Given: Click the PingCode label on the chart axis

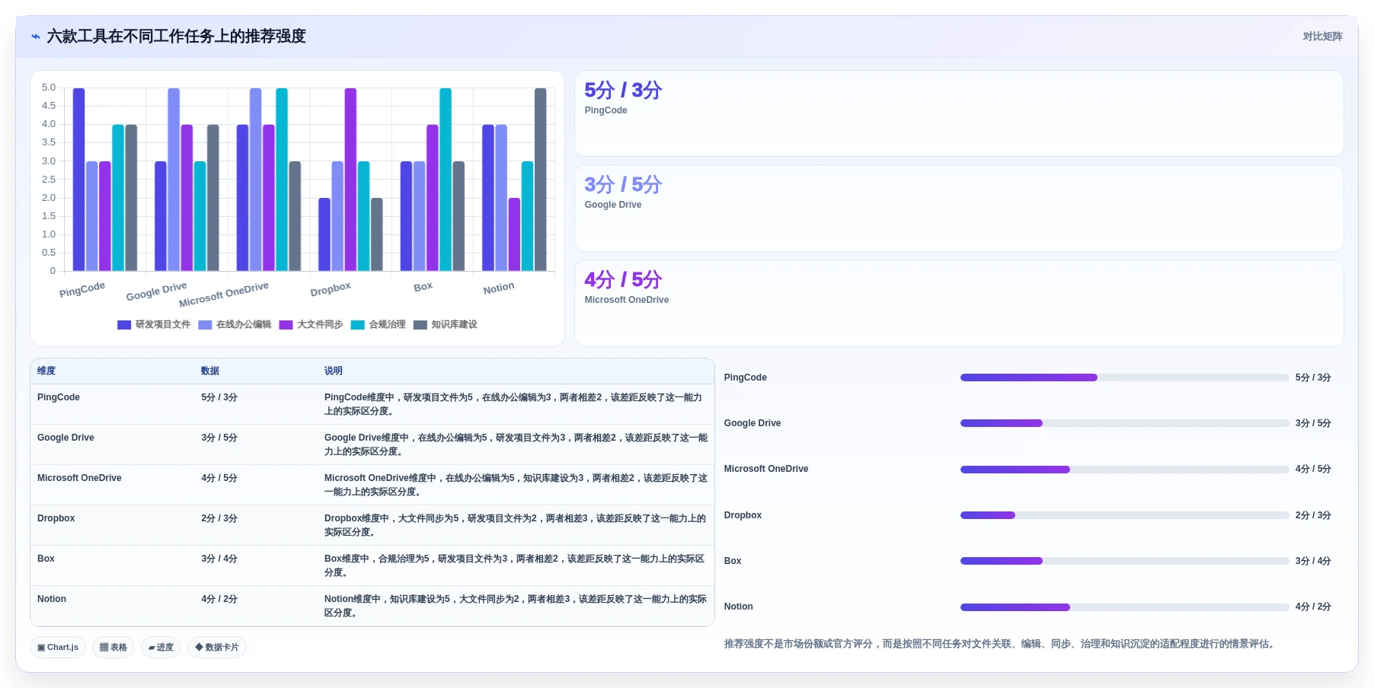Looking at the screenshot, I should [x=82, y=289].
